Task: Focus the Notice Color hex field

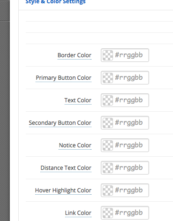Action: click(131, 145)
